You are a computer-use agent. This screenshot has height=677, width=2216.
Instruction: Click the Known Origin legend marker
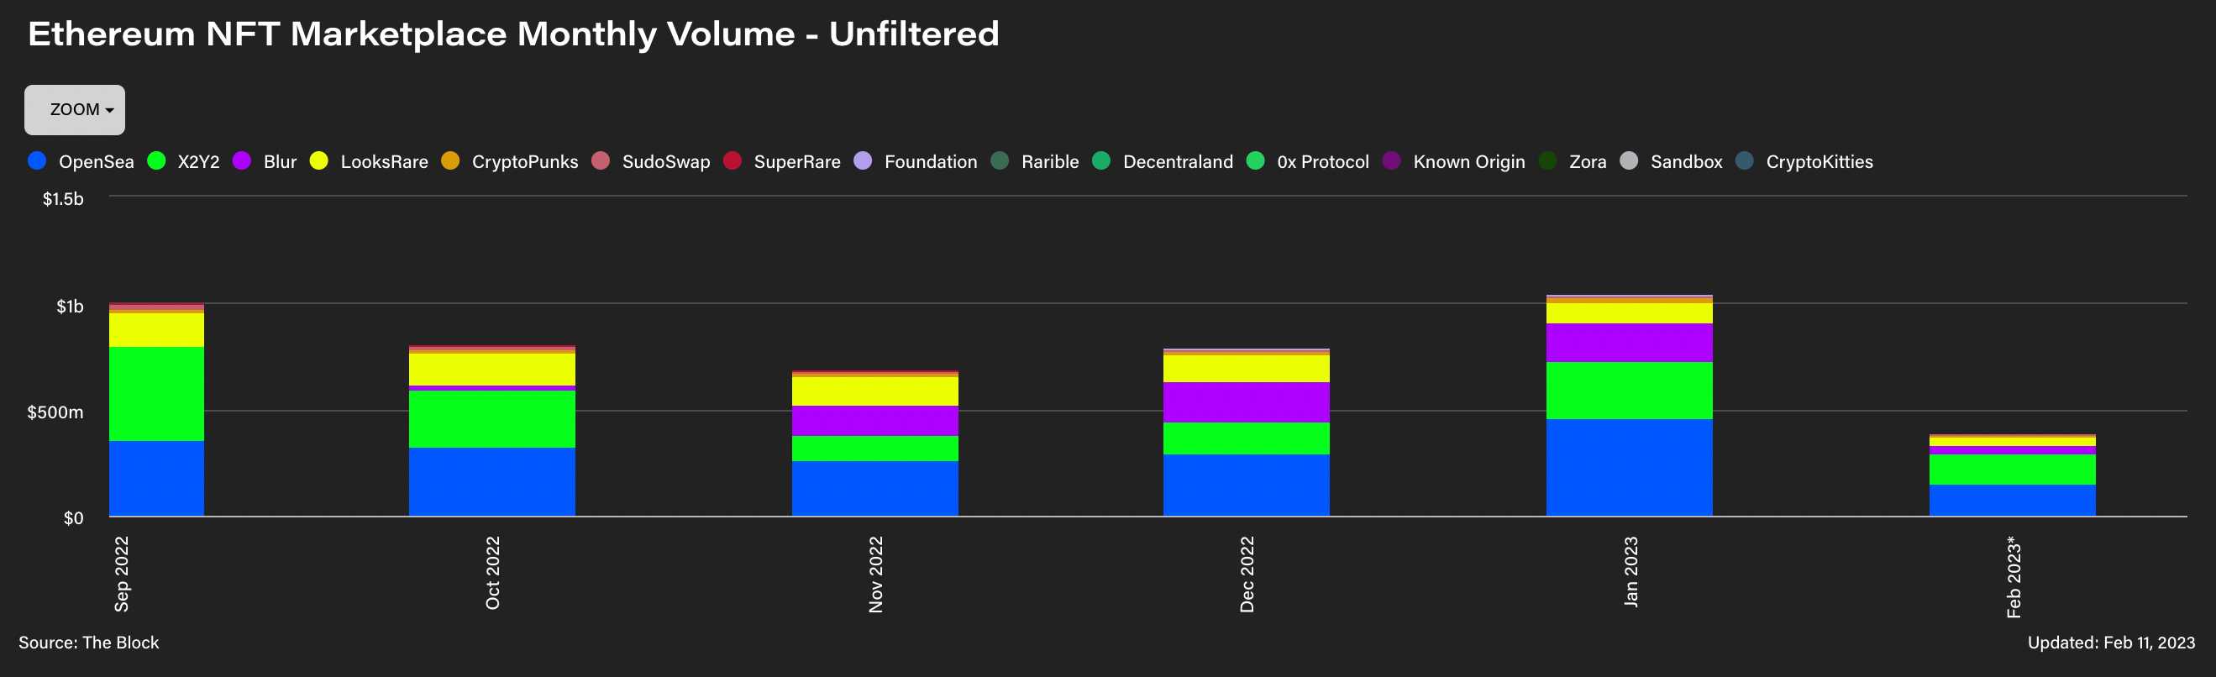1392,161
